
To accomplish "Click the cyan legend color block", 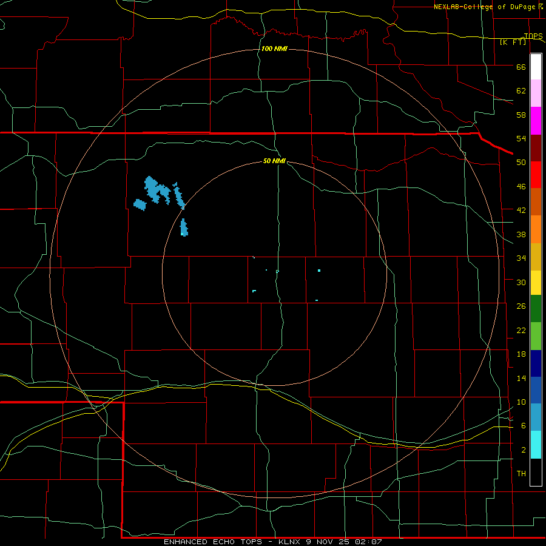I will pyautogui.click(x=536, y=445).
